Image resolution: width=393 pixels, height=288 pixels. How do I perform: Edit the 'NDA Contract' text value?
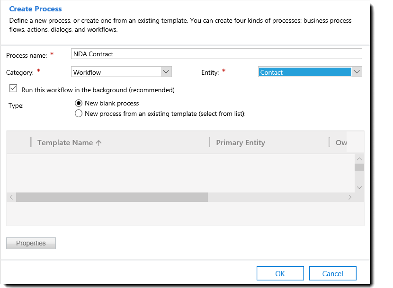pyautogui.click(x=92, y=53)
